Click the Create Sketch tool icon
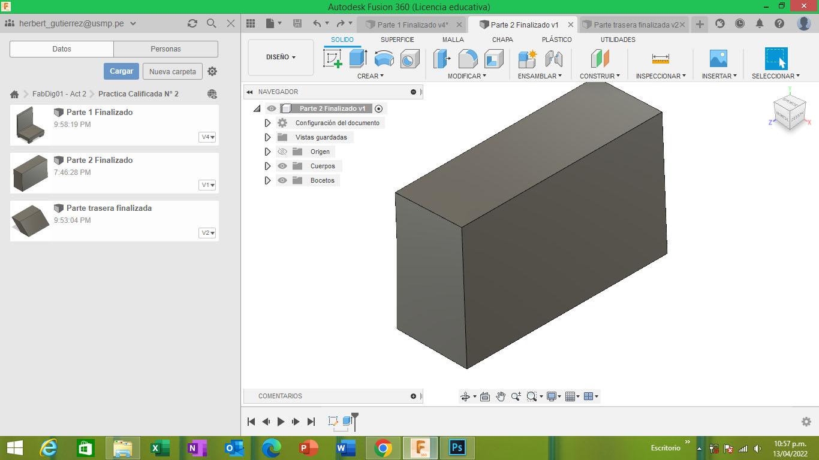Image resolution: width=819 pixels, height=460 pixels. tap(333, 59)
